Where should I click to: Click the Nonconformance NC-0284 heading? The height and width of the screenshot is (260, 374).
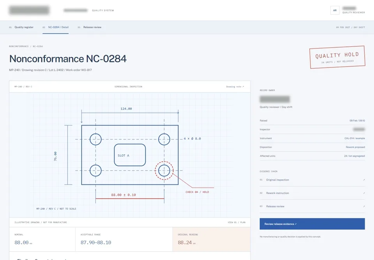(x=68, y=59)
